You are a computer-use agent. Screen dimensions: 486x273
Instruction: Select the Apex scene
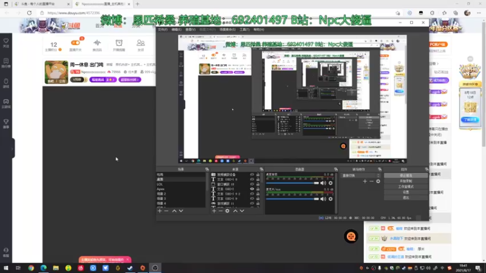(180, 189)
